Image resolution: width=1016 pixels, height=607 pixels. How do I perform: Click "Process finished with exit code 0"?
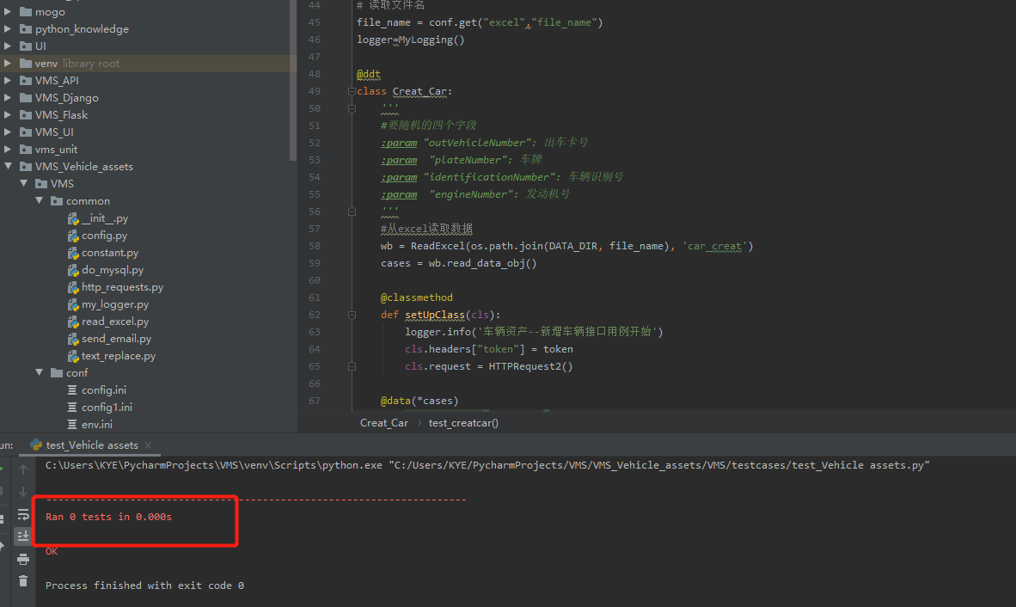pos(144,586)
